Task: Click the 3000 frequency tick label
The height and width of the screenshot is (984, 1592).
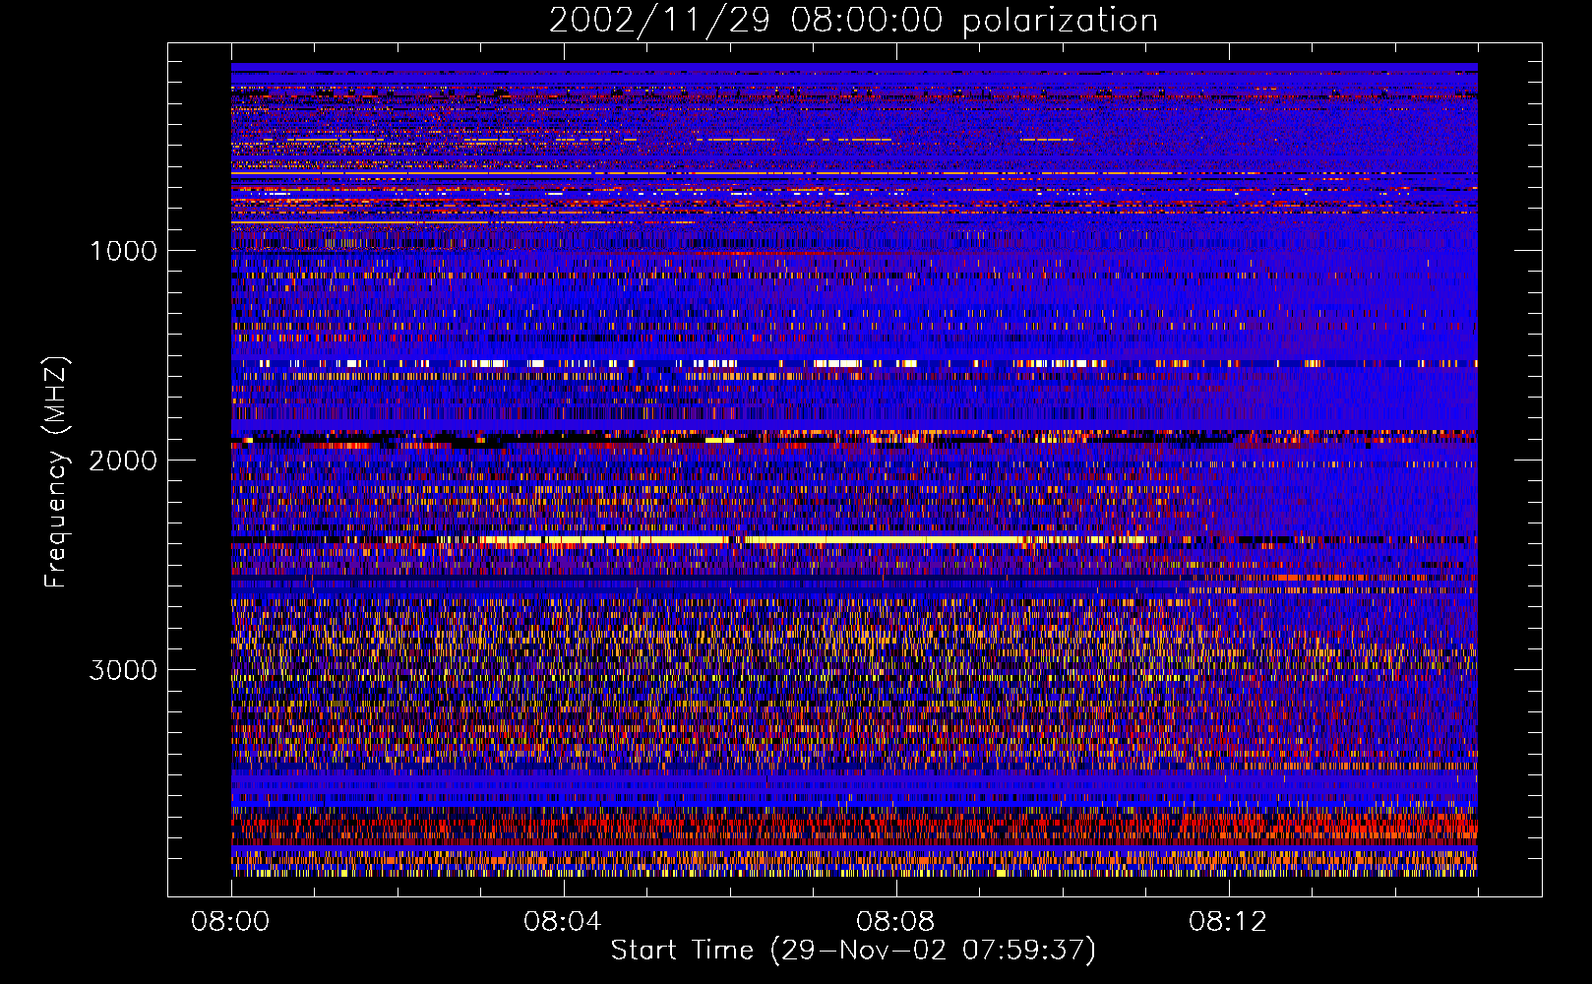Action: [123, 670]
